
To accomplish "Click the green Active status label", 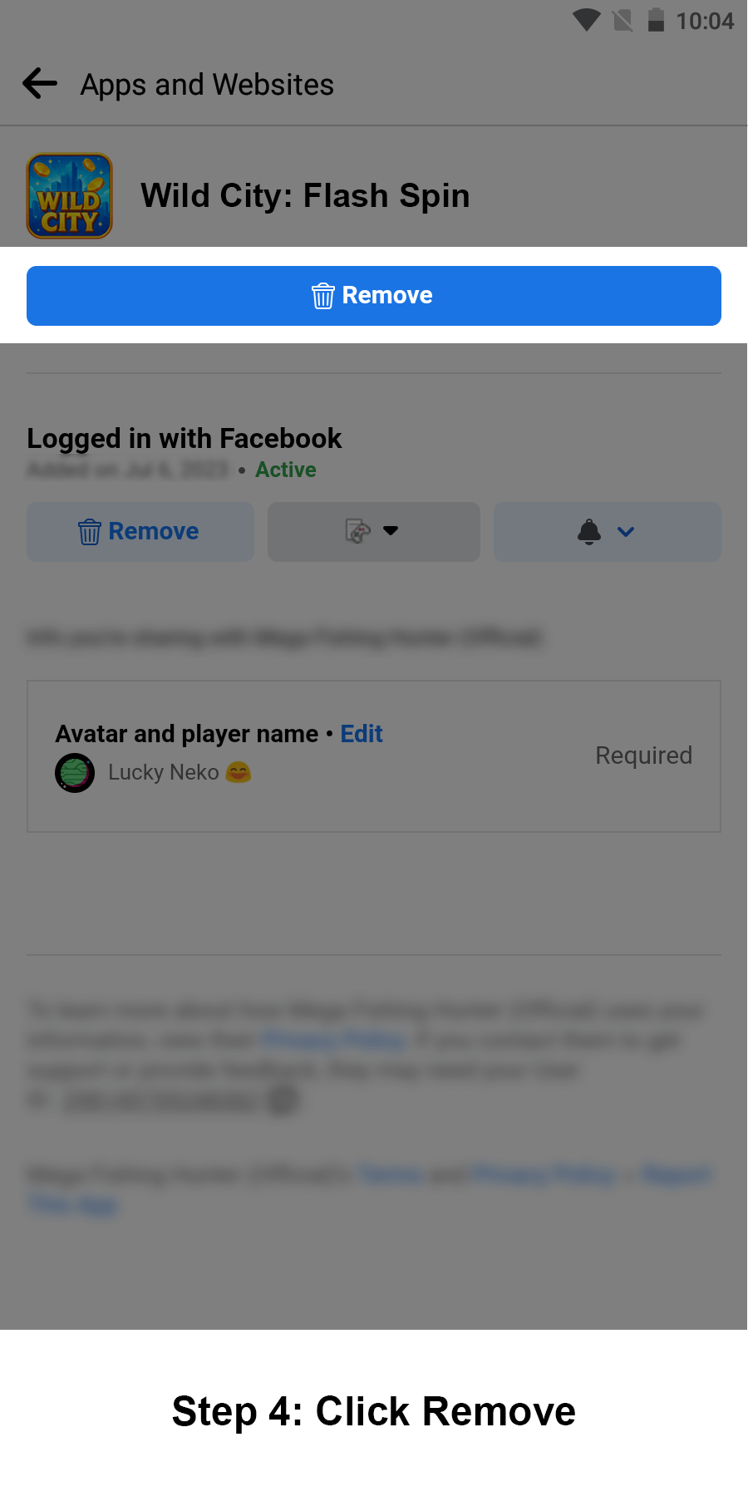I will (286, 470).
